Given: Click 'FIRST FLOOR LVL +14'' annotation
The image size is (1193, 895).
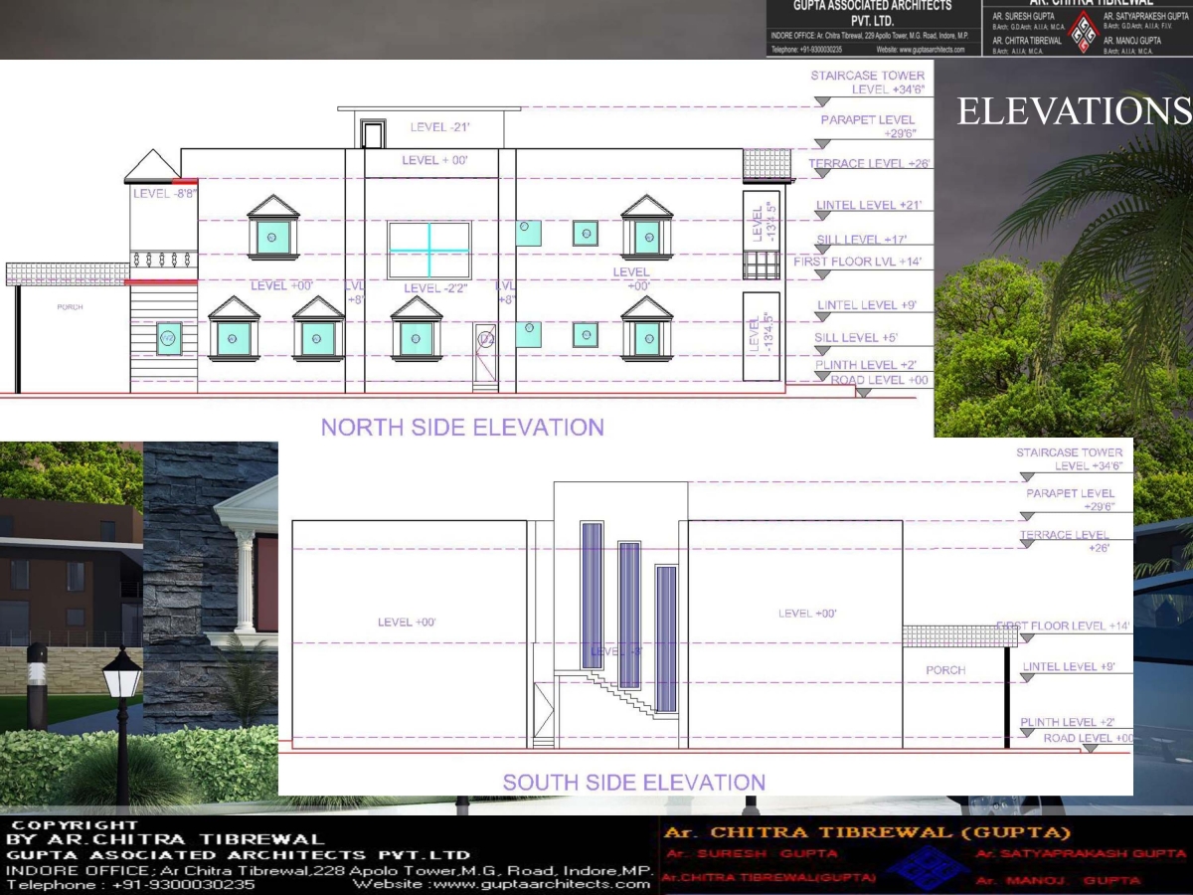Looking at the screenshot, I should (858, 262).
